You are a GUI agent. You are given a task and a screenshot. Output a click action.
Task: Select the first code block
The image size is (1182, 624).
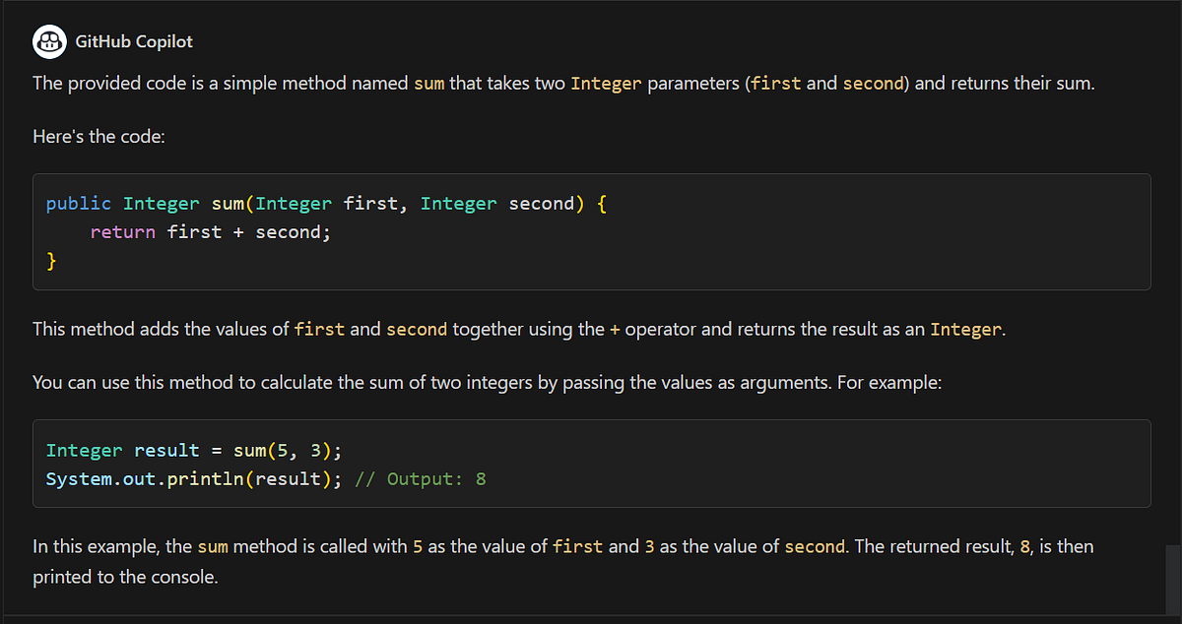[591, 231]
